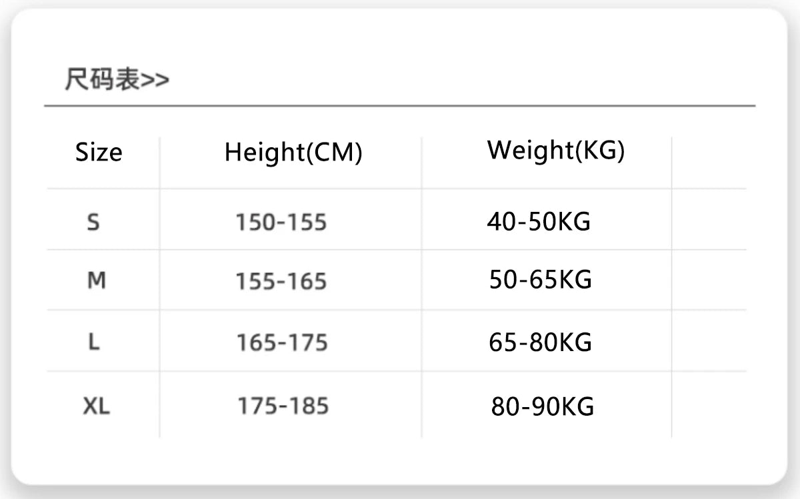
Task: Select the XL size row label
Action: tap(96, 406)
